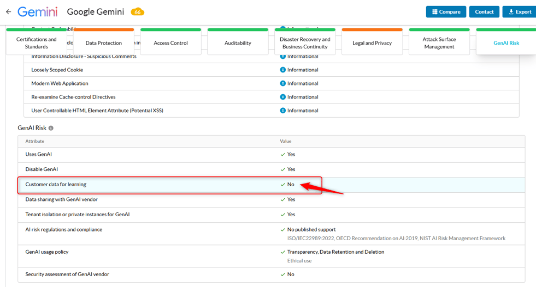The height and width of the screenshot is (287, 536).
Task: Switch to the Legal and Privacy tab
Action: 372,41
